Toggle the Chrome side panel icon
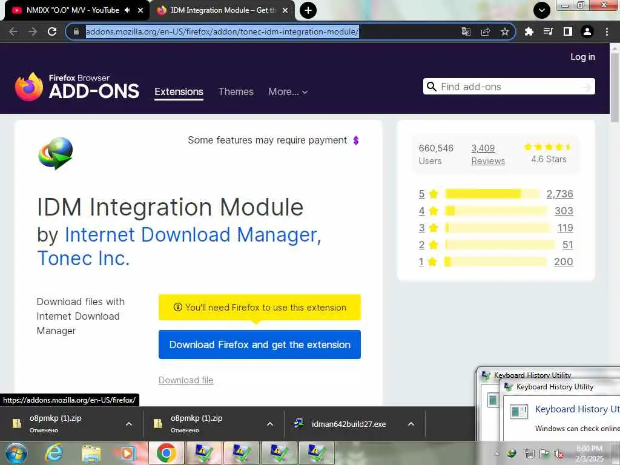 (568, 31)
